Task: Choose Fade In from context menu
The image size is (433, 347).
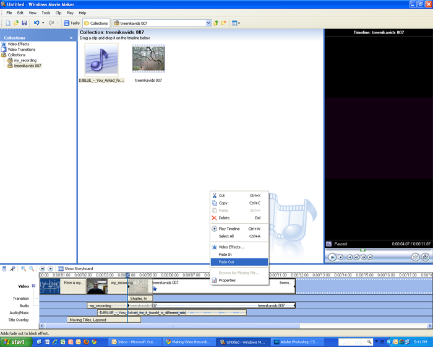Action: point(239,254)
